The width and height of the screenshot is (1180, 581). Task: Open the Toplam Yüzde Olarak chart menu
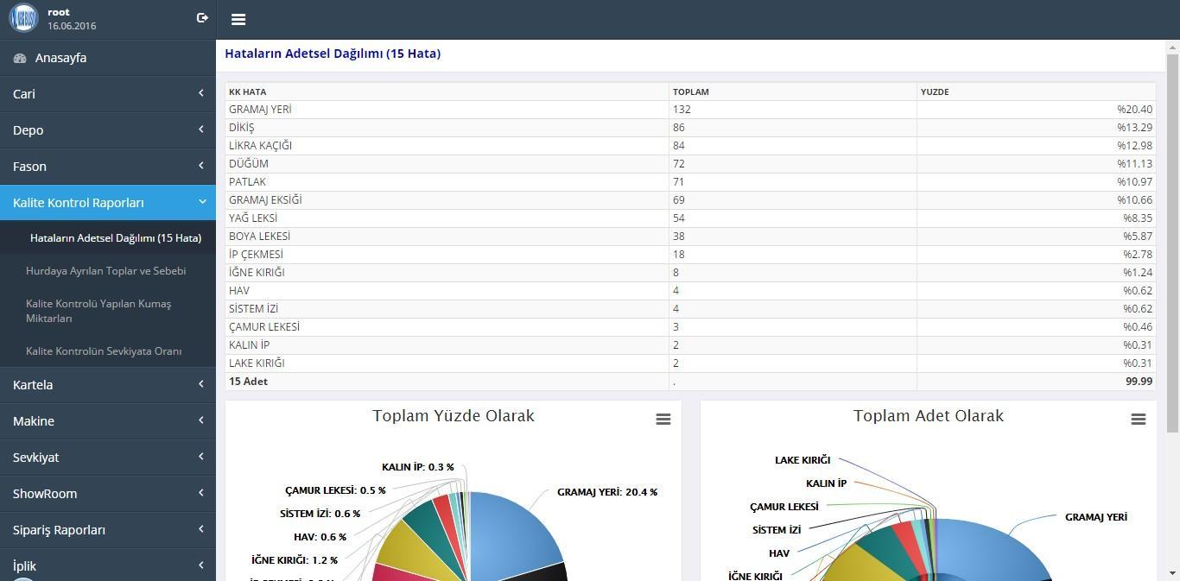click(663, 419)
